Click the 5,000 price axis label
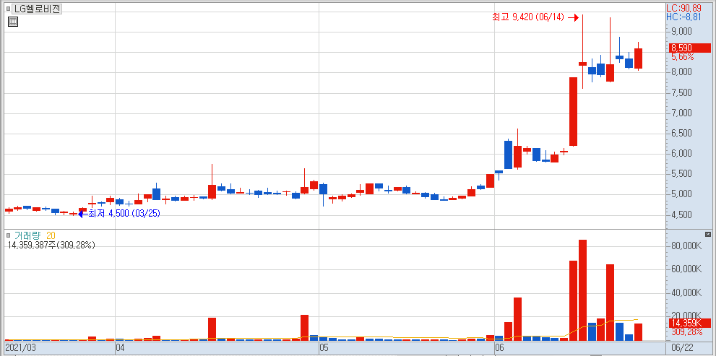This screenshot has height=356, width=716. click(x=681, y=194)
